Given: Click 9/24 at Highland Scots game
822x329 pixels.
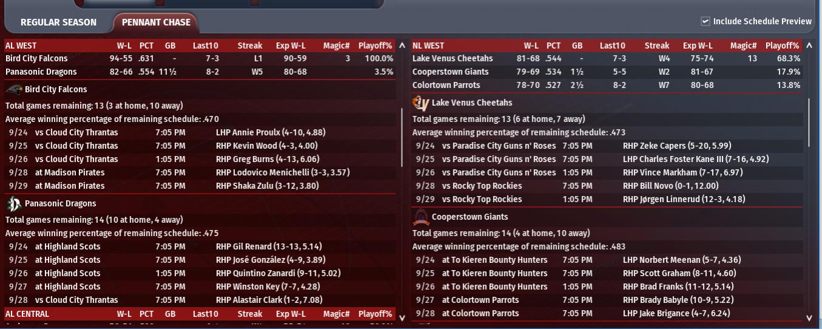Looking at the screenshot, I should pos(200,247).
